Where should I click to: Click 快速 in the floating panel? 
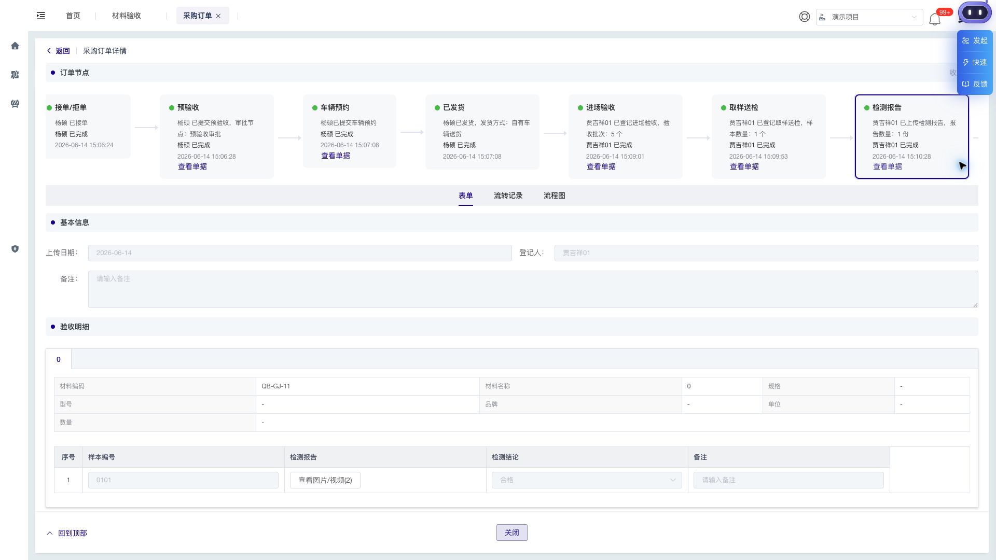point(975,62)
